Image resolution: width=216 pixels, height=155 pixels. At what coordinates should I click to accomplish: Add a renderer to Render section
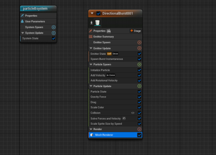tap(139, 129)
